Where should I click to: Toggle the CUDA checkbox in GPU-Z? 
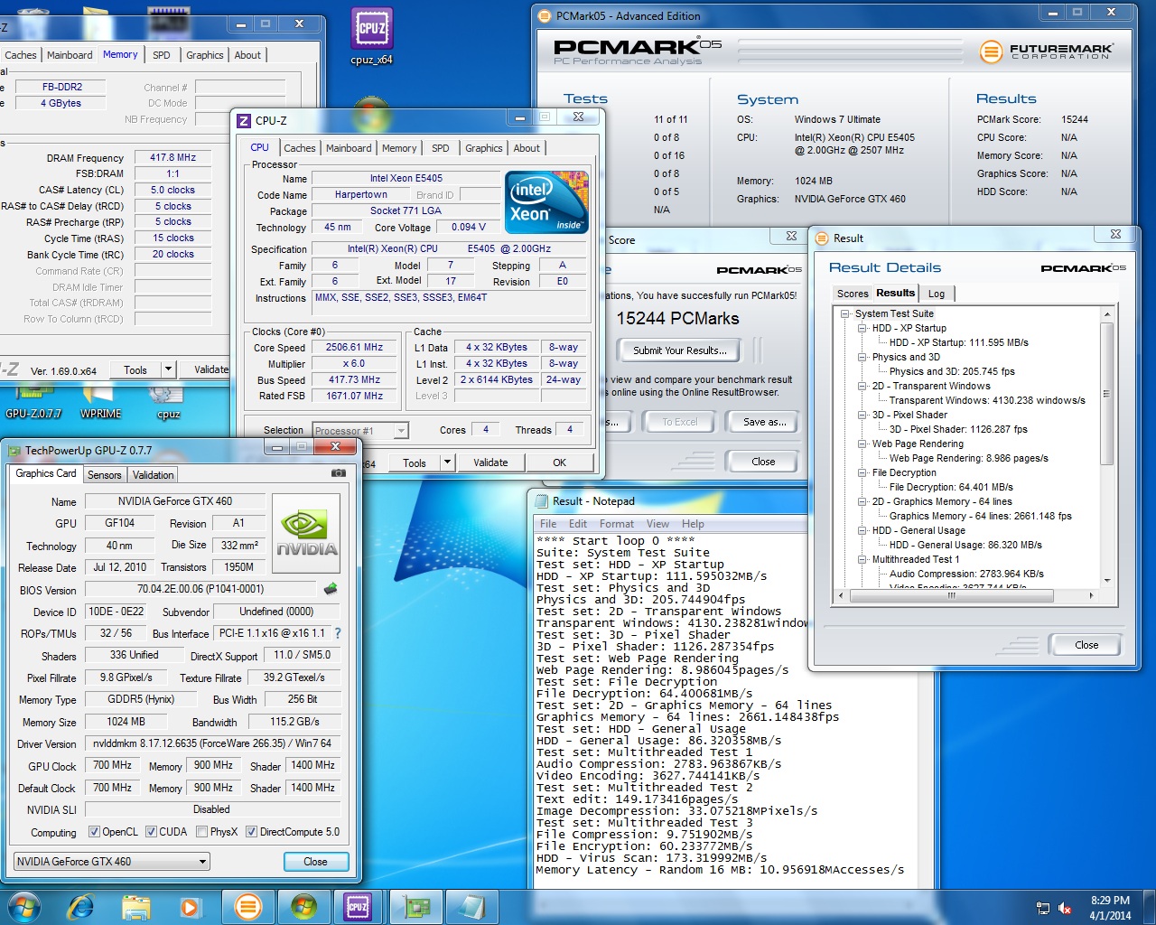[151, 832]
